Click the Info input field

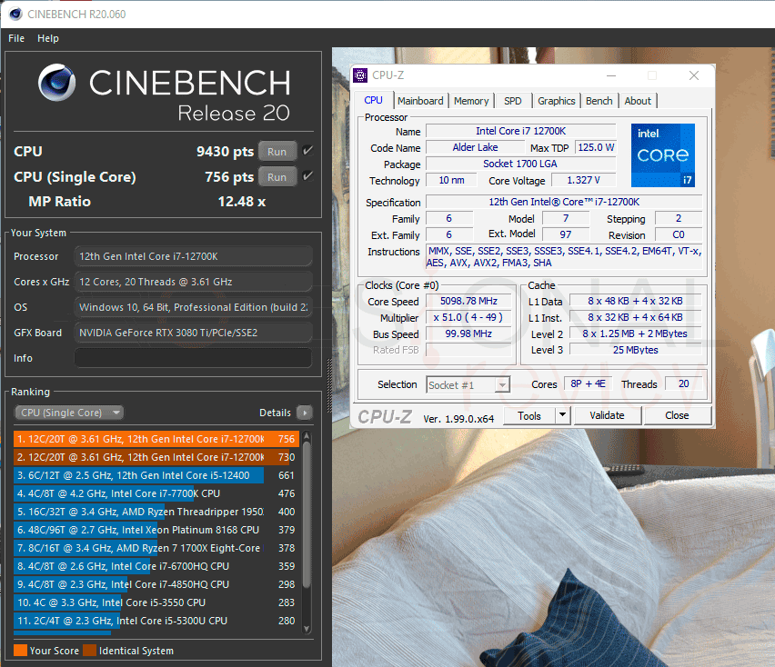193,358
